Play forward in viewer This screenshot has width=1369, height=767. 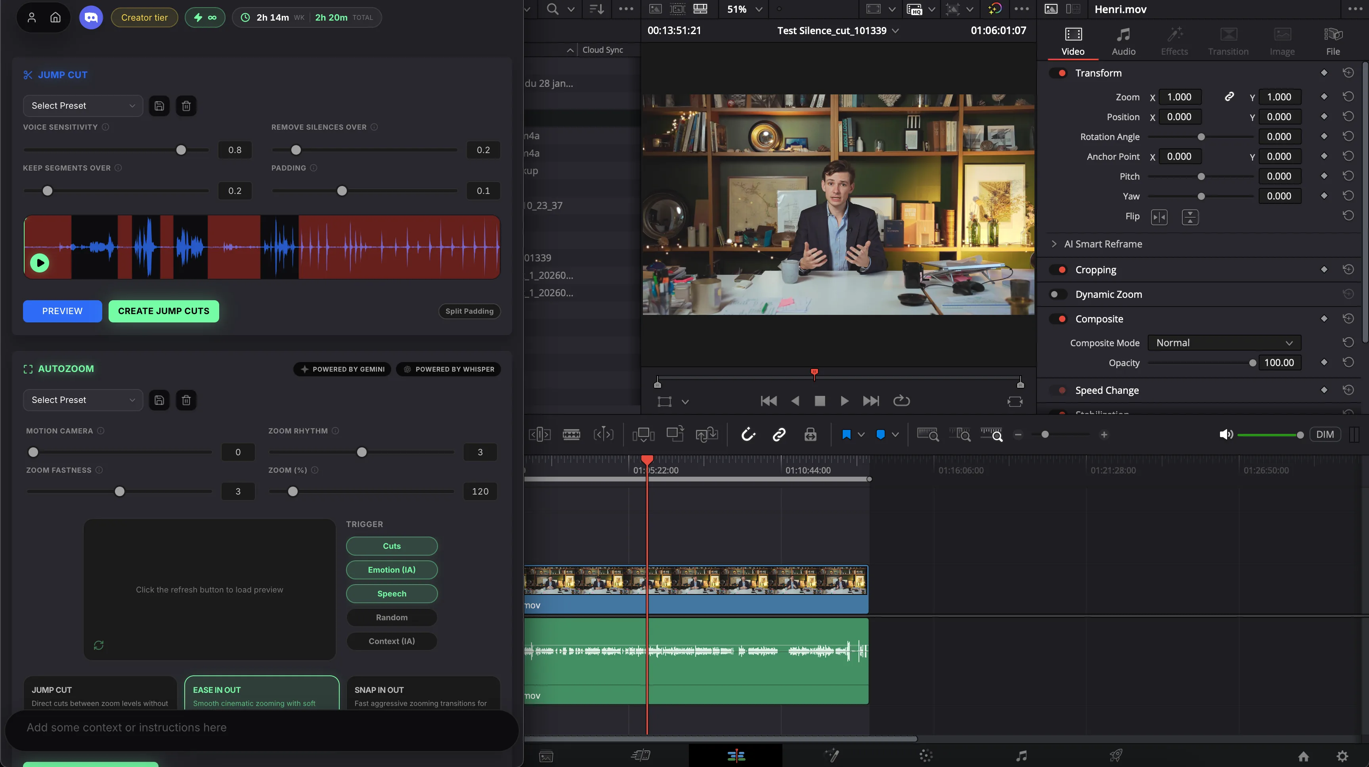(845, 401)
